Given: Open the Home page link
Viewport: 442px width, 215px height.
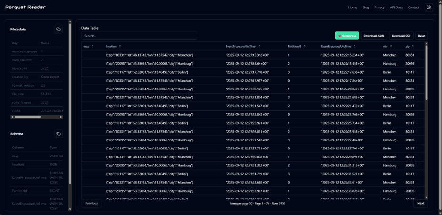Looking at the screenshot, I should (x=353, y=7).
